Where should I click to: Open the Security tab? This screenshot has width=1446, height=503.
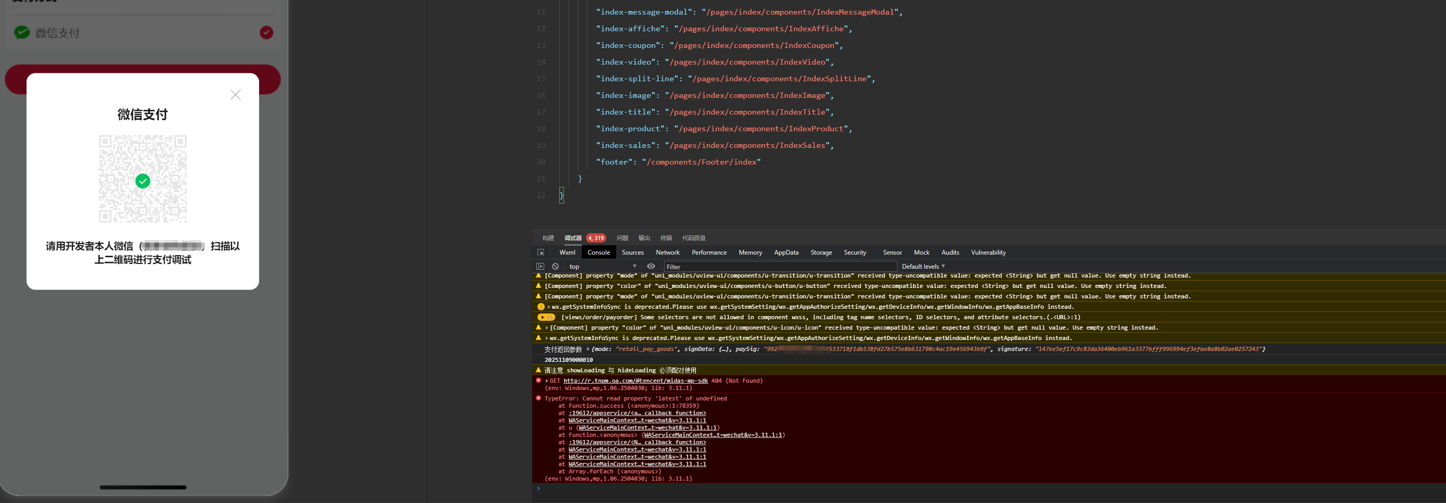(x=855, y=253)
